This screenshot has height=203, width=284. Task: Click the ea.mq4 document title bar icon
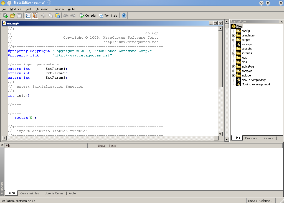pyautogui.click(x=4, y=23)
